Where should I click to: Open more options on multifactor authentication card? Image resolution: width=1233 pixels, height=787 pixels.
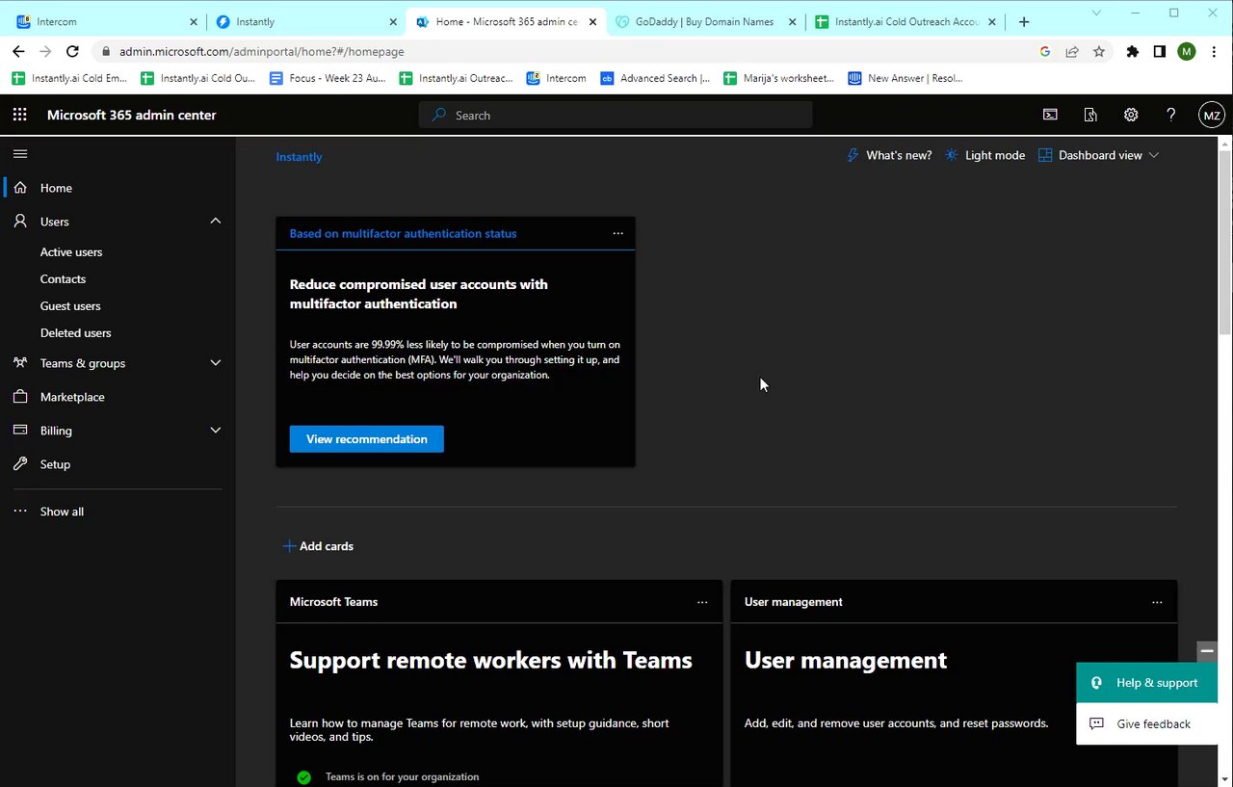(618, 233)
